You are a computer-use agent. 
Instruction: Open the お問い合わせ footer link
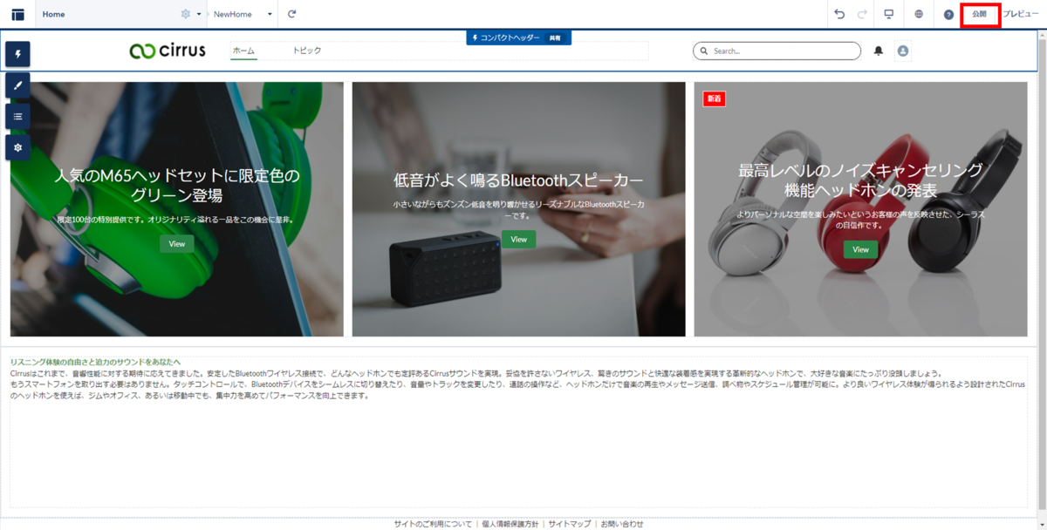click(x=622, y=524)
